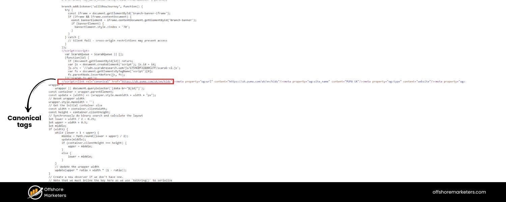Select the Silent fail cross-origin comment
Viewport: 506px width, 202px height.
click(119, 40)
